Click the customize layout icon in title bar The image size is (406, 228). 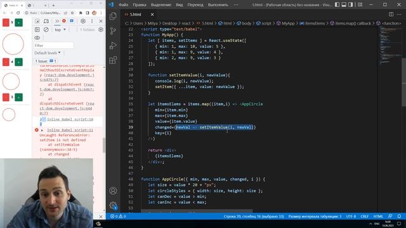click(x=360, y=4)
